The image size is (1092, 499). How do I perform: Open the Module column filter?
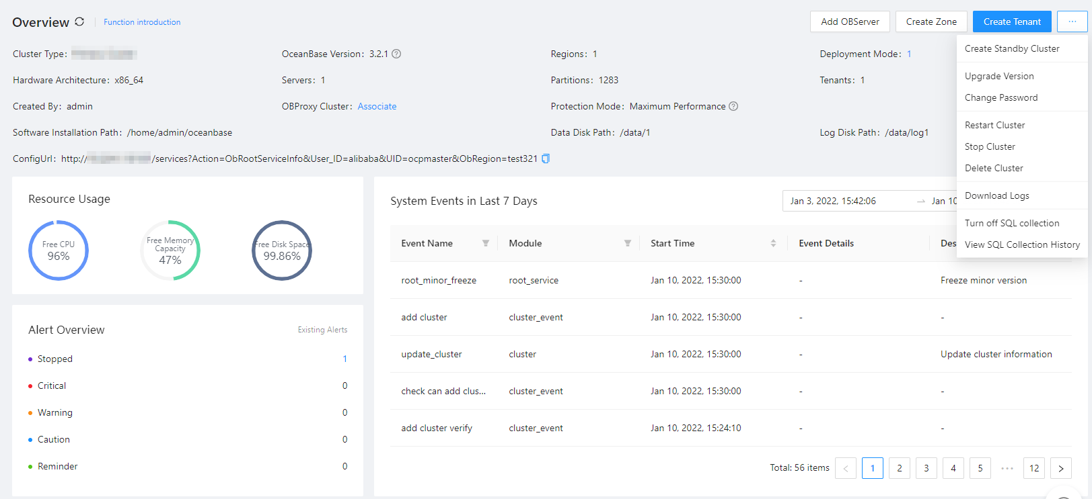point(628,243)
